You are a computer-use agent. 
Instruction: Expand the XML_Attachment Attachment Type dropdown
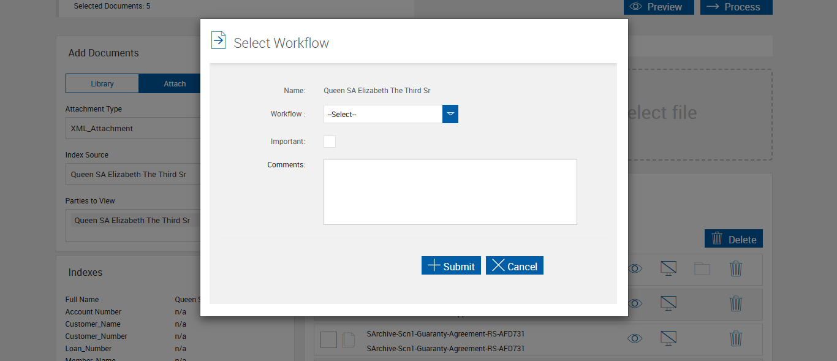click(x=132, y=129)
